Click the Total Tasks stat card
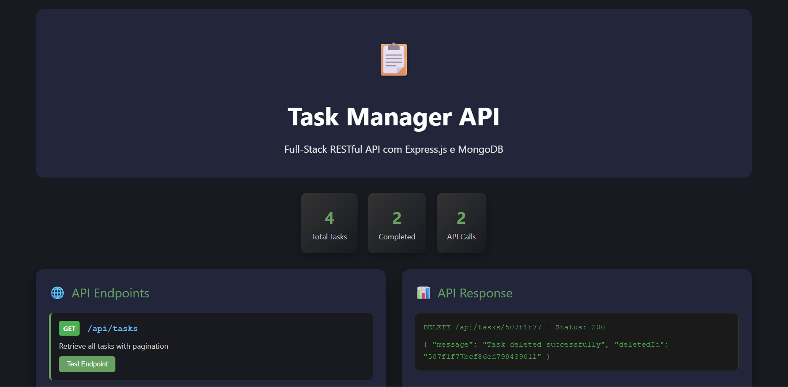This screenshot has width=788, height=387. 329,223
